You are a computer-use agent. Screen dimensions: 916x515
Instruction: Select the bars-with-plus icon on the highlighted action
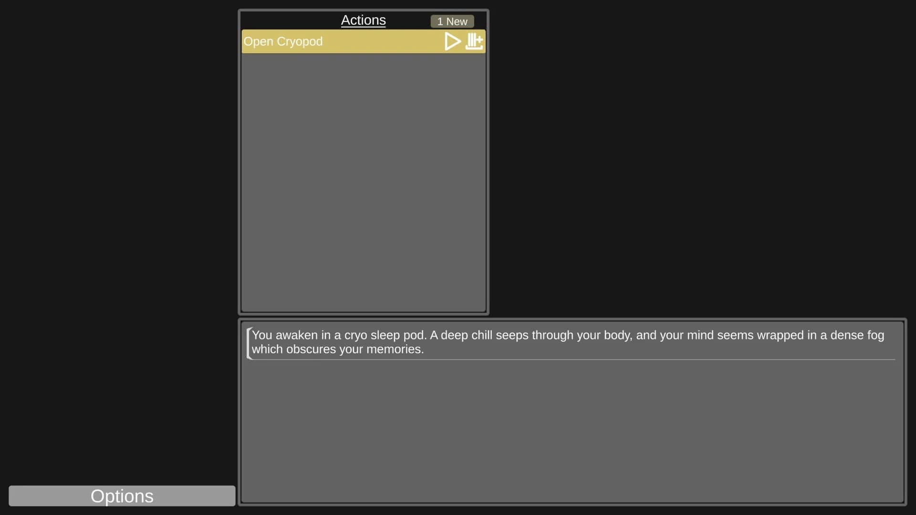click(474, 41)
